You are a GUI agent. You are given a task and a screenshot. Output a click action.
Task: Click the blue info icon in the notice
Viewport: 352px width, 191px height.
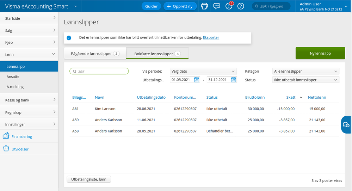[x=69, y=38]
